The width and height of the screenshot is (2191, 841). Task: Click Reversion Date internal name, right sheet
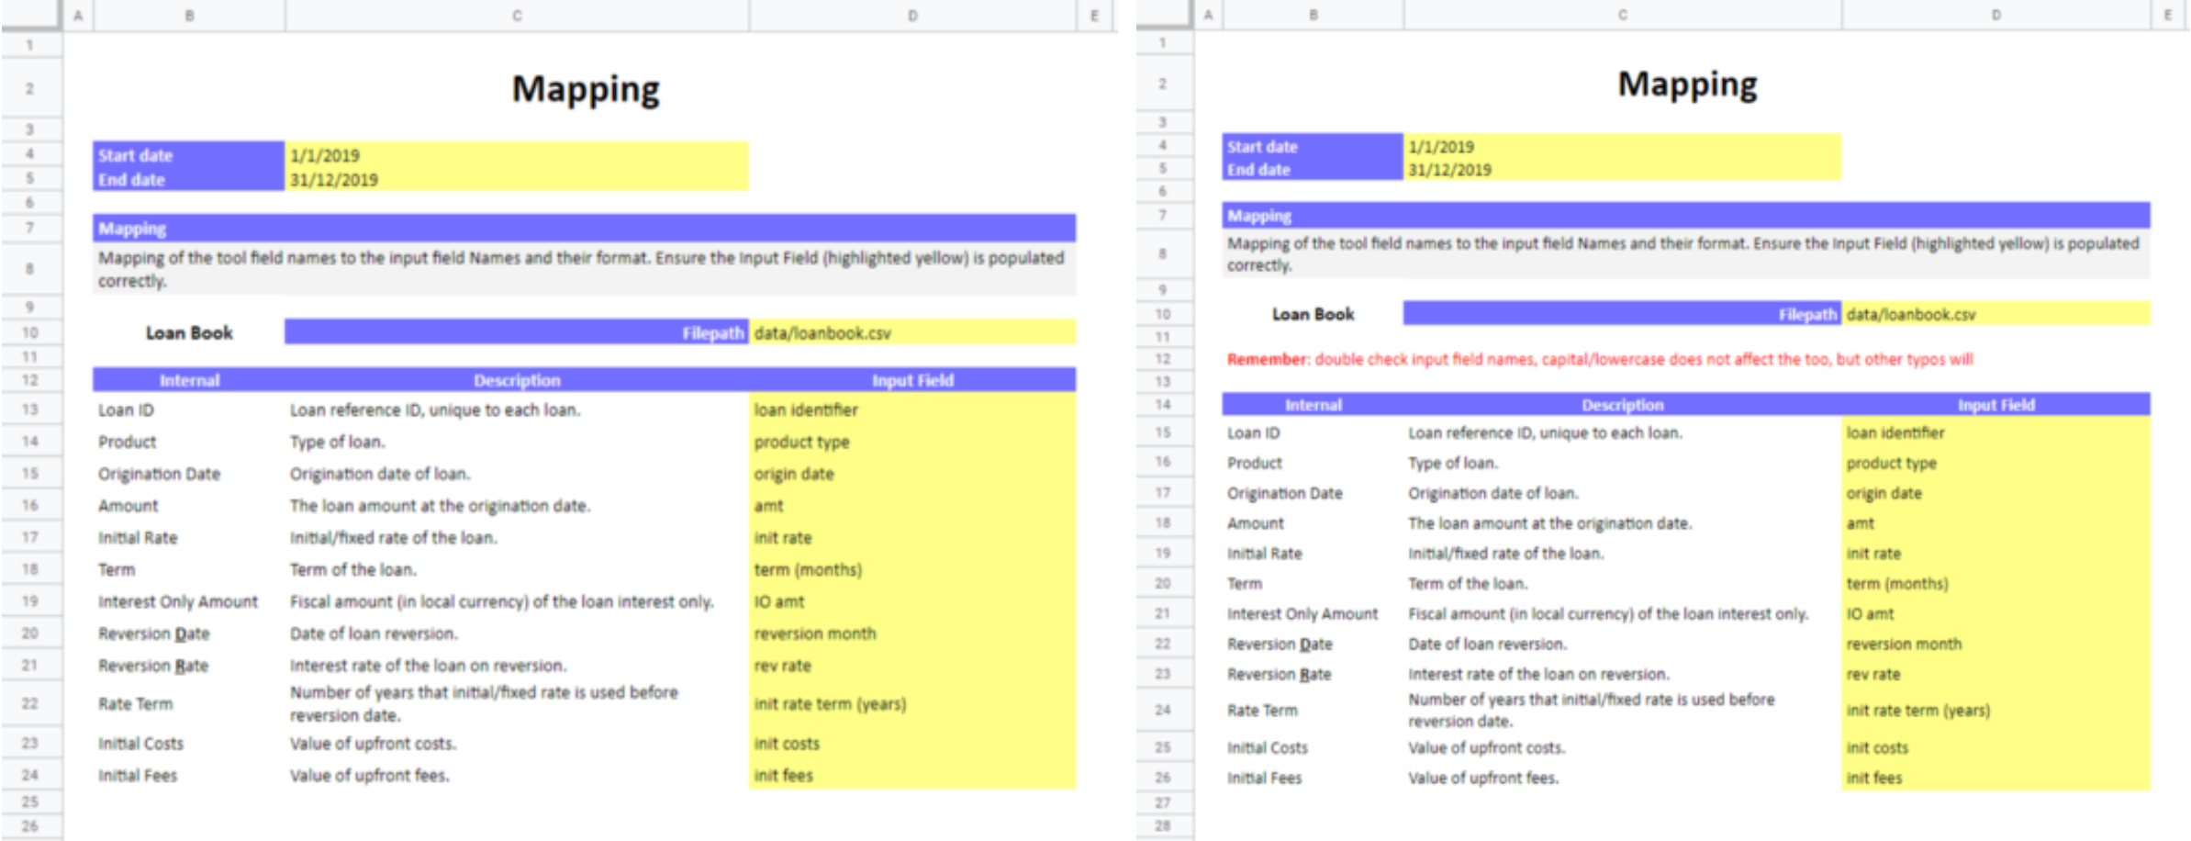[x=1280, y=644]
